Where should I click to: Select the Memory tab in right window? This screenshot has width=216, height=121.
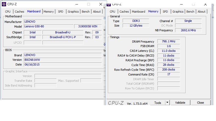pyautogui.click(x=153, y=11)
